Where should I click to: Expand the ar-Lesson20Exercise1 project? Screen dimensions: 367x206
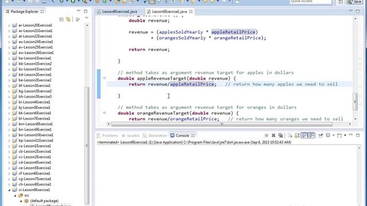coord(9,25)
